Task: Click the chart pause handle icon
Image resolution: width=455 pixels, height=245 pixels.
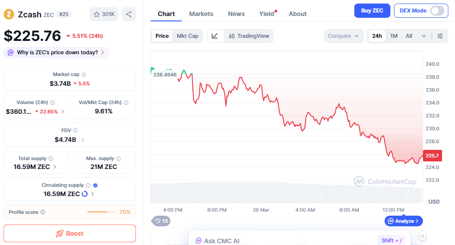Action: (x=422, y=236)
